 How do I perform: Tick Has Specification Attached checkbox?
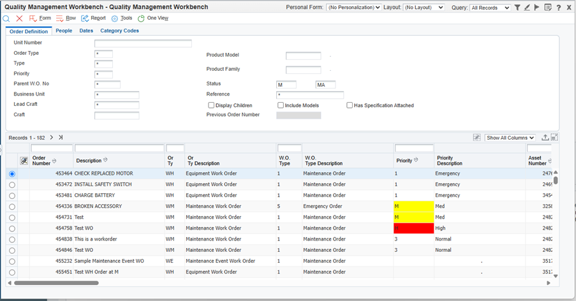pyautogui.click(x=350, y=105)
